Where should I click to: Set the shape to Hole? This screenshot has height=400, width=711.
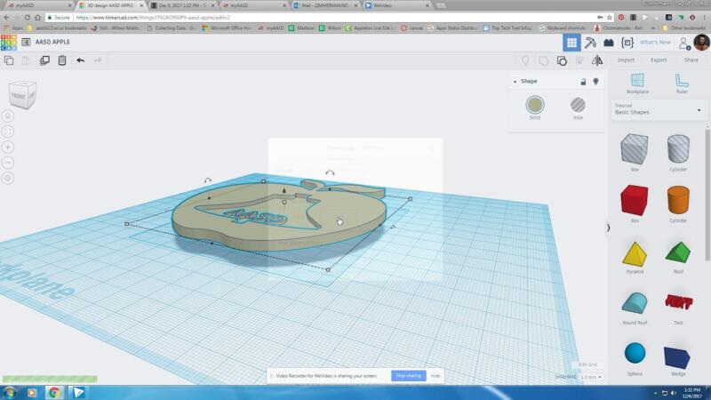click(x=578, y=106)
